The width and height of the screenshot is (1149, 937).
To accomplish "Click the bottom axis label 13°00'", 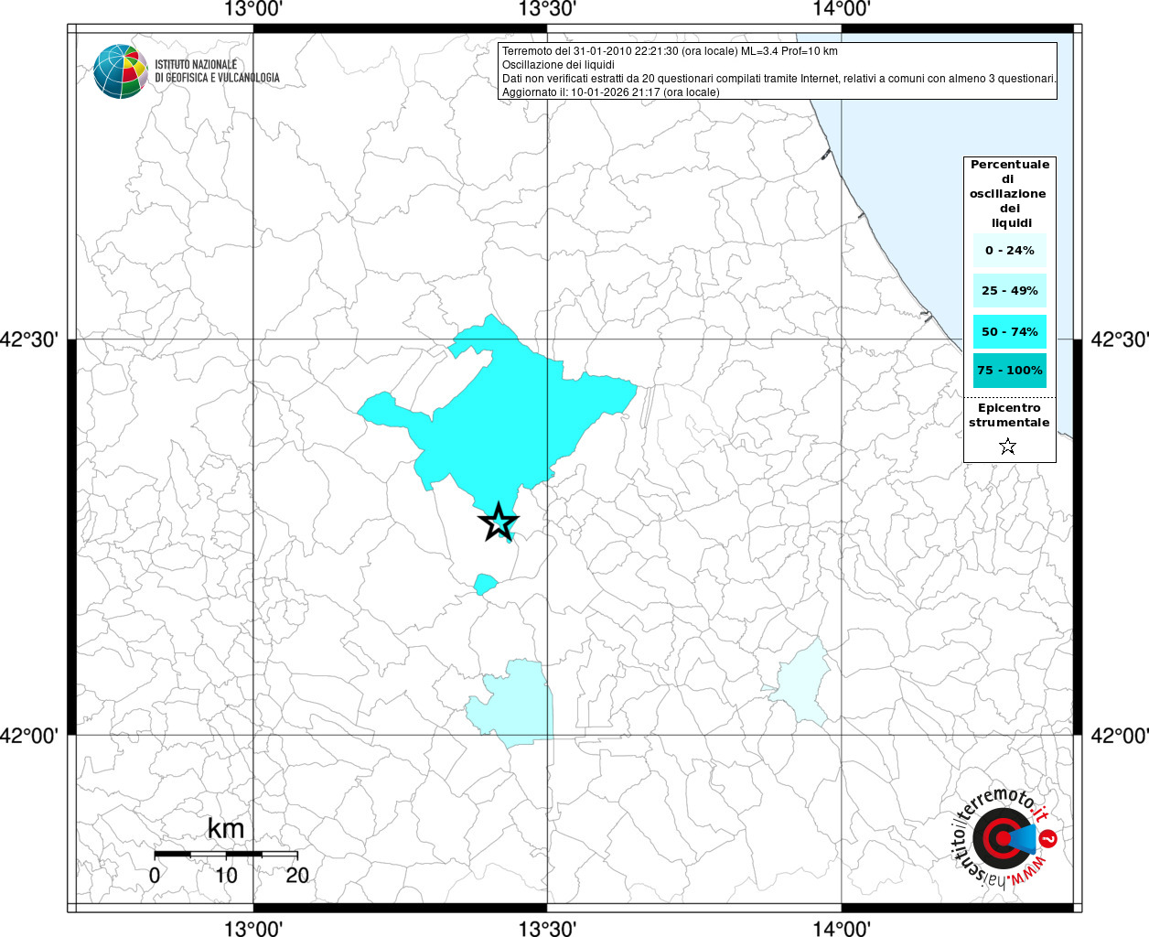I will [253, 929].
